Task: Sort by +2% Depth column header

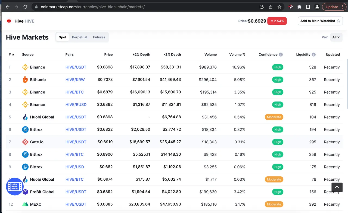Action: pos(141,54)
